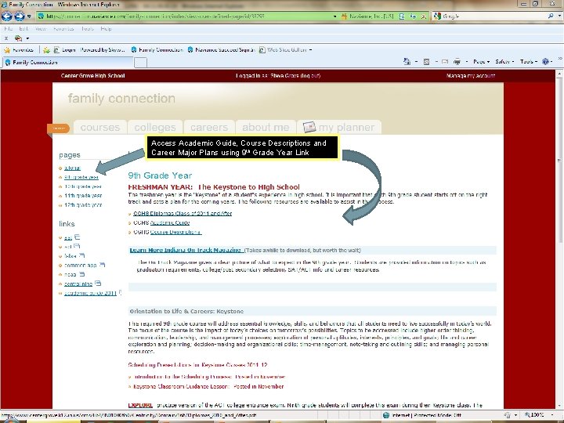Image resolution: width=564 pixels, height=423 pixels.
Task: Open the Naviance Succeed Sign in favorite
Action: [221, 50]
